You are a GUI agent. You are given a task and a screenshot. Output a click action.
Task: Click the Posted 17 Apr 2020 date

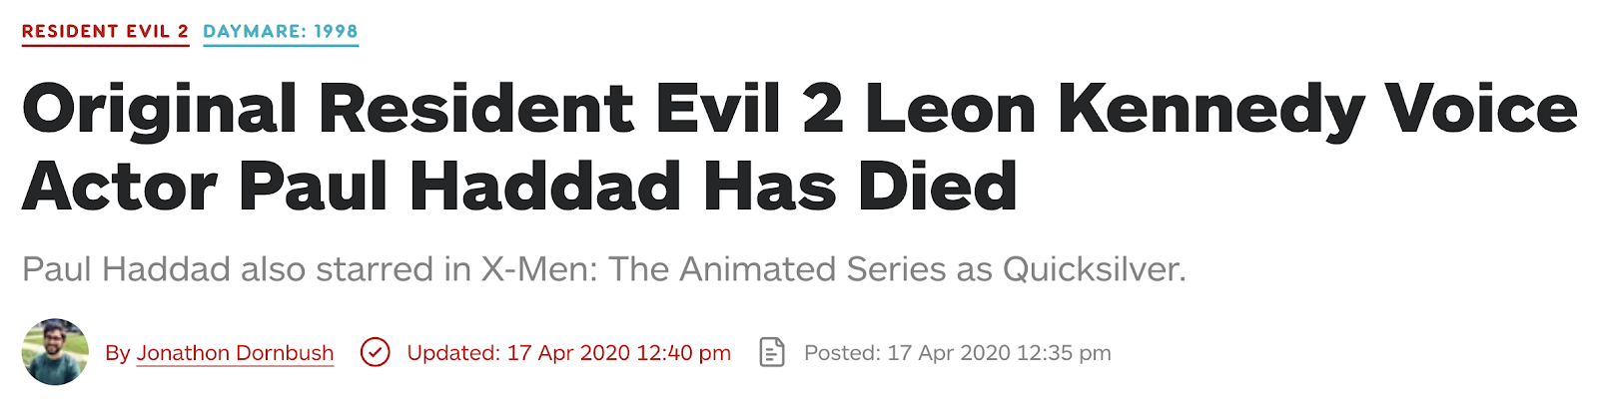958,353
